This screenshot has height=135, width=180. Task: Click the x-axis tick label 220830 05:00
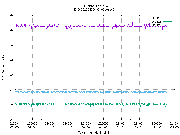[x=103, y=125]
